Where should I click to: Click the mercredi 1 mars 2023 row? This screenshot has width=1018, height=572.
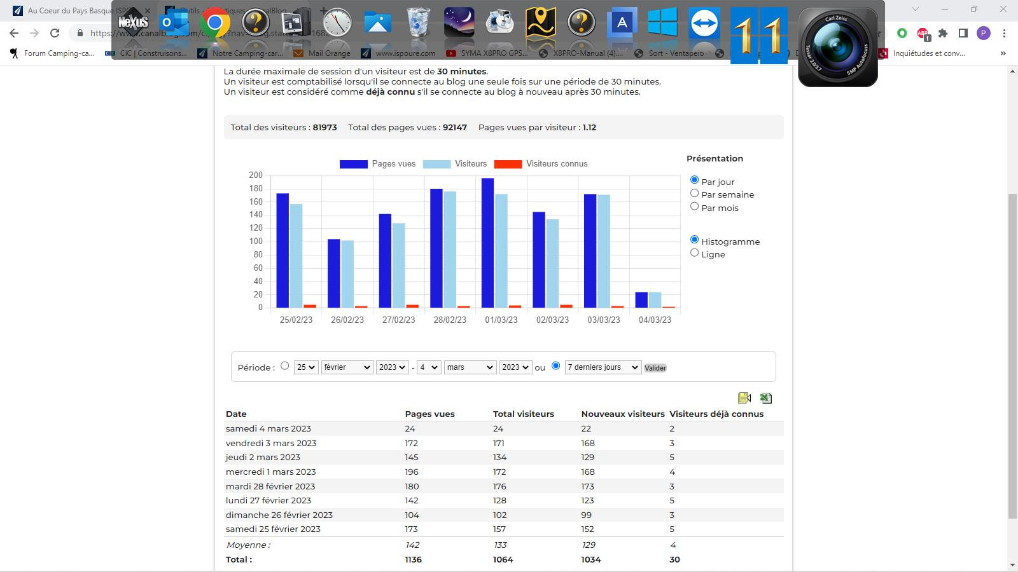pyautogui.click(x=504, y=472)
